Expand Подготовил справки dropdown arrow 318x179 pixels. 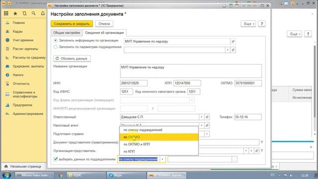pyautogui.click(x=207, y=134)
